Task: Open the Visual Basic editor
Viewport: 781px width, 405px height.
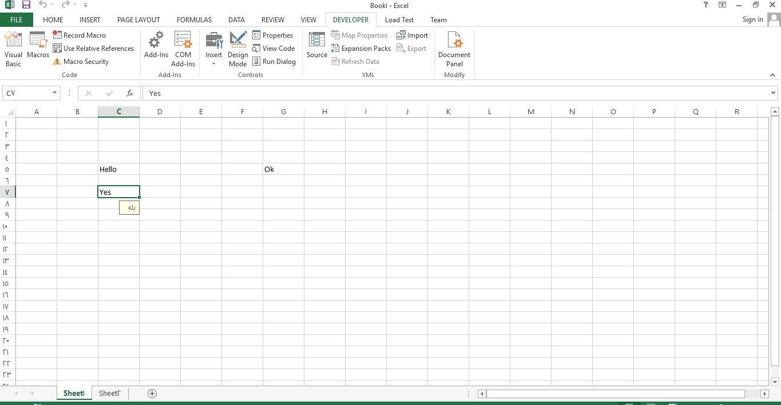Action: click(x=13, y=49)
